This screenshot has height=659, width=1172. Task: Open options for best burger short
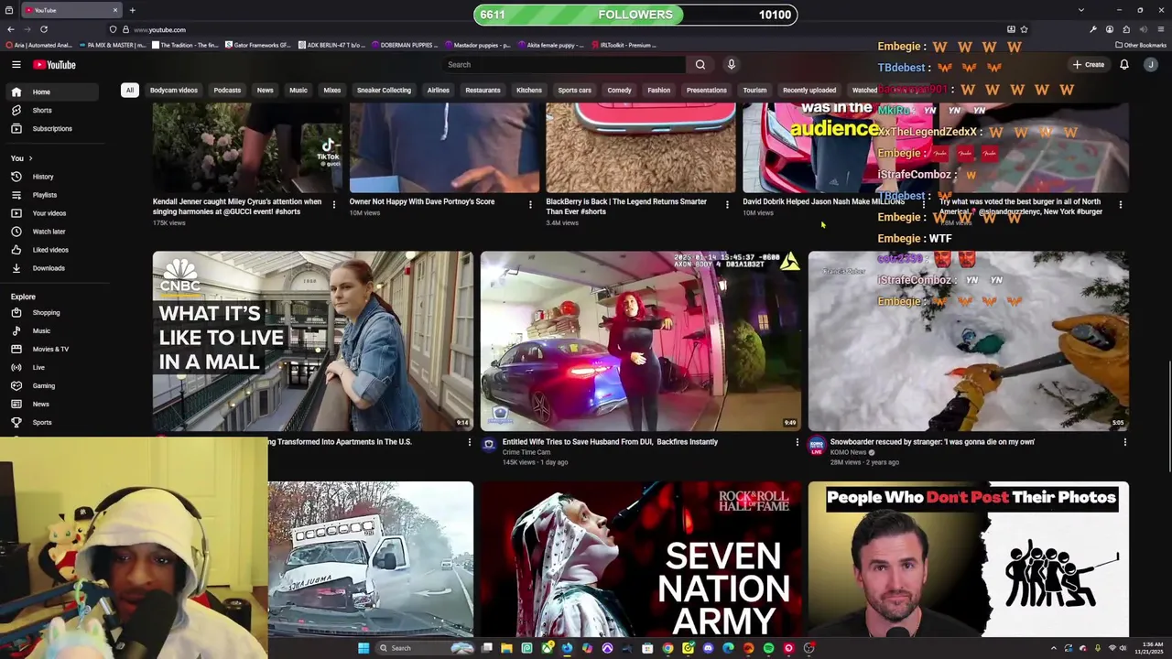(1120, 204)
